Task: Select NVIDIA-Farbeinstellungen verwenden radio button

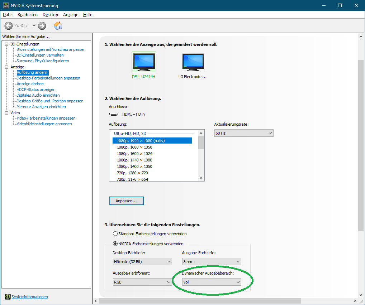Action: coord(115,244)
